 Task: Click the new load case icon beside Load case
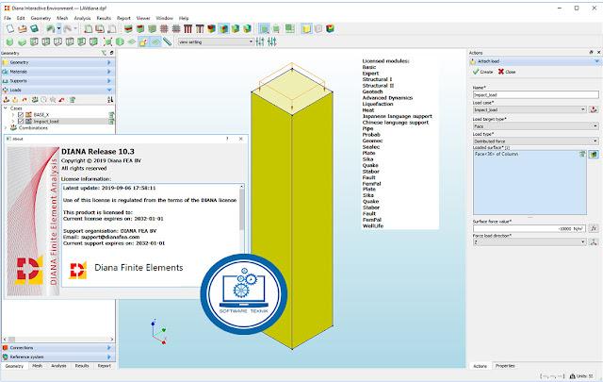594,109
